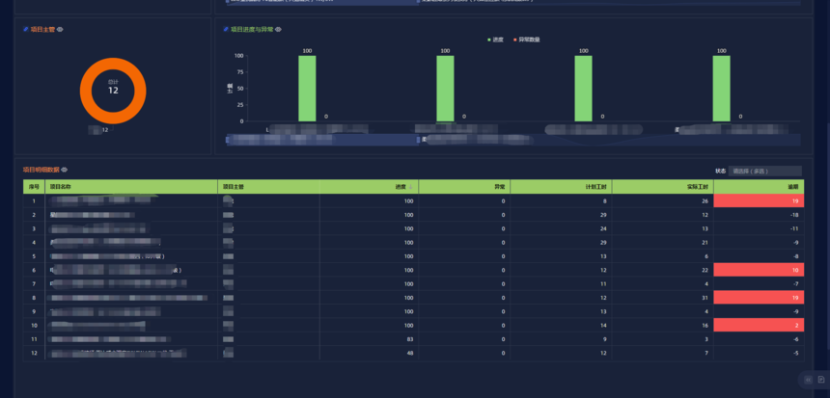Image resolution: width=830 pixels, height=398 pixels.
Task: Click the 项目名称 column header
Action: click(61, 187)
